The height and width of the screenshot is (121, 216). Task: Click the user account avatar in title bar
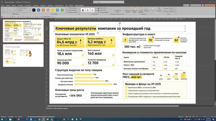[202, 2]
